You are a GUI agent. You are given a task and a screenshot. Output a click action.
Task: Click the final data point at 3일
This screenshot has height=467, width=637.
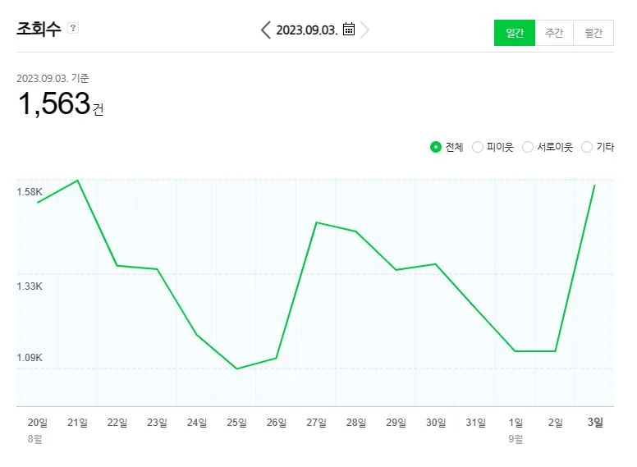pyautogui.click(x=594, y=185)
